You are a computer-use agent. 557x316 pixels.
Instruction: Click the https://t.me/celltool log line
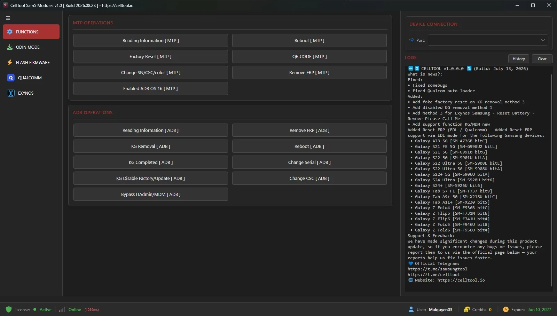(x=434, y=275)
